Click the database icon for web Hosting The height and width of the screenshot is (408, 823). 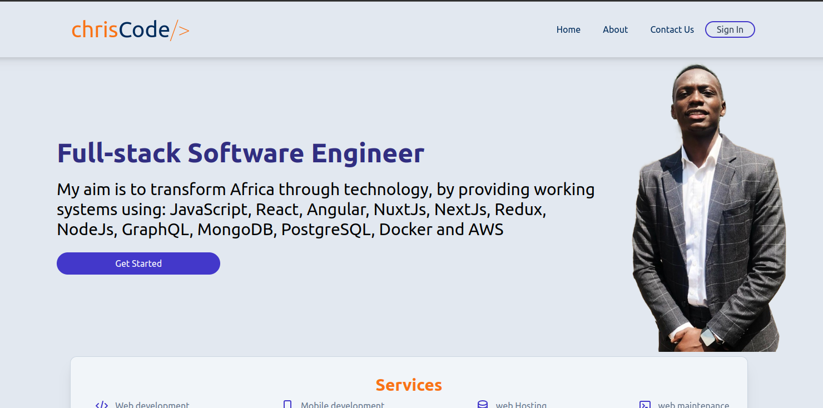[x=483, y=405]
